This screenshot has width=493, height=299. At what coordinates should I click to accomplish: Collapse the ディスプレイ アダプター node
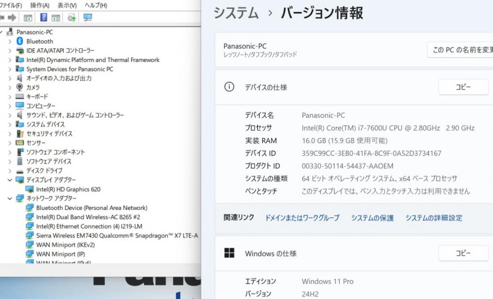[10, 180]
